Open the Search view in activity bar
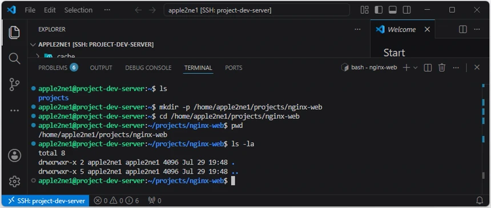The image size is (491, 208). click(14, 58)
